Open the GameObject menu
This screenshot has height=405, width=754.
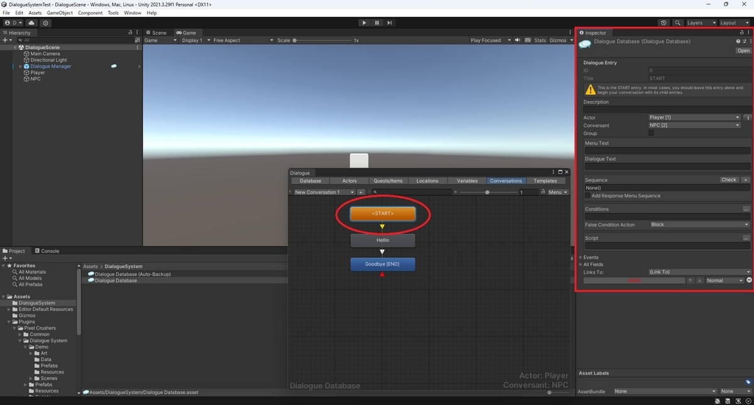60,13
